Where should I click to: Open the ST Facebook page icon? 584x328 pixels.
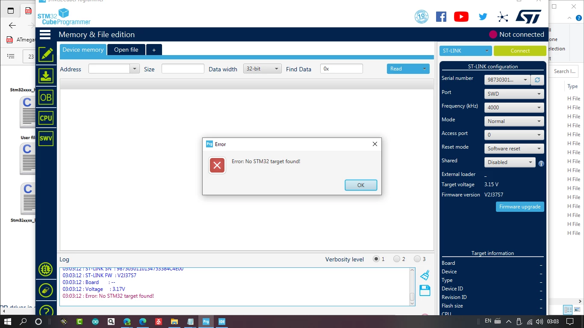(441, 17)
